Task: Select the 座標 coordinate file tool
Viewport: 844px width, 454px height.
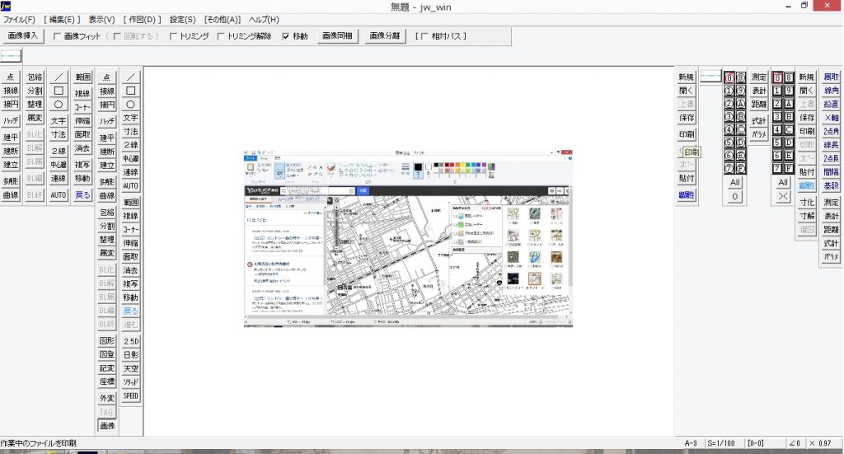Action: tap(107, 382)
